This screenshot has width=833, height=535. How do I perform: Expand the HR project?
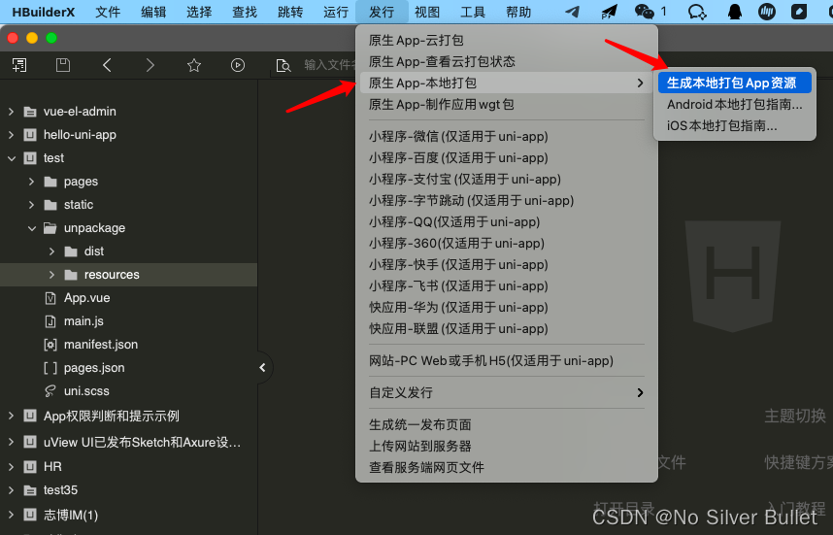[11, 467]
